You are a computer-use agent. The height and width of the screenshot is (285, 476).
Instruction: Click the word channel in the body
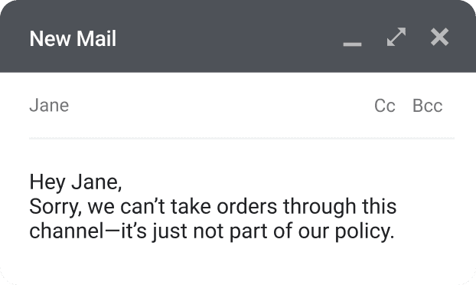pos(67,231)
